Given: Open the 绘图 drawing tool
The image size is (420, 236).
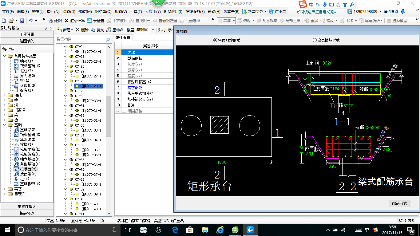Looking at the screenshot, I should click(55, 21).
